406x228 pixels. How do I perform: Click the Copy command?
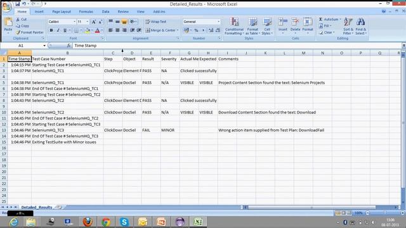(x=22, y=26)
